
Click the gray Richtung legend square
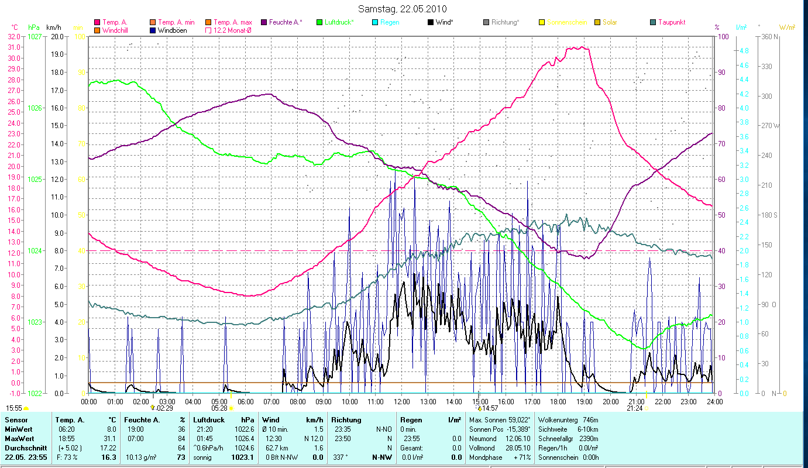(486, 23)
